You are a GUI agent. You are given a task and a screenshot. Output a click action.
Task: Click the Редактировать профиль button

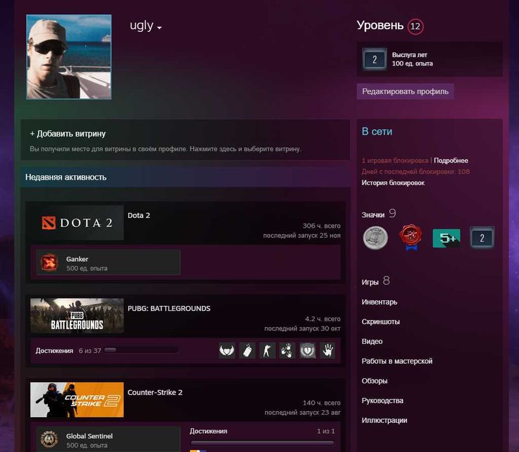pos(405,92)
